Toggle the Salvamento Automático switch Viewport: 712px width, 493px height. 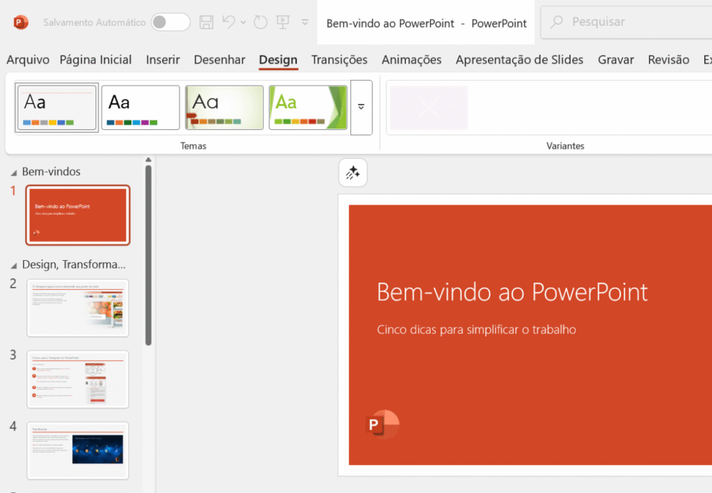[x=171, y=22]
